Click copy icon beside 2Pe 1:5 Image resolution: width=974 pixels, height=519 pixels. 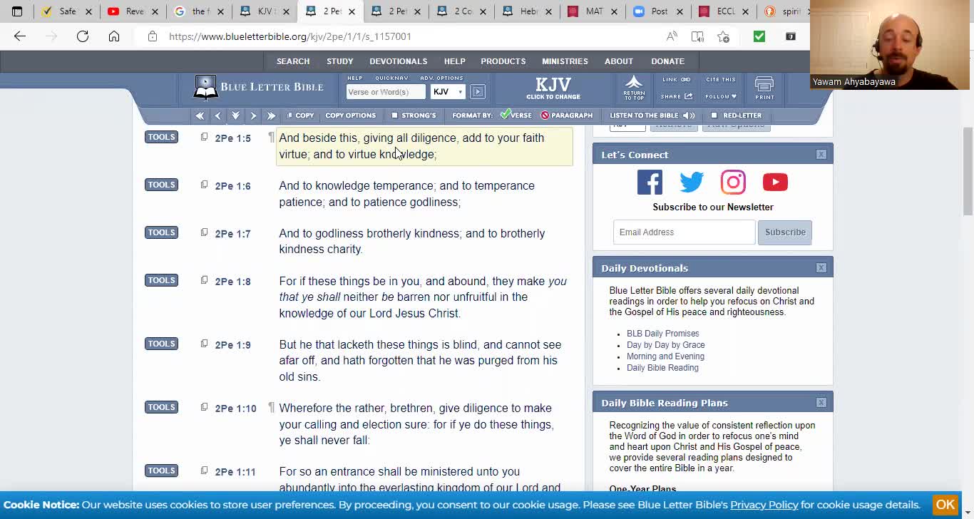pos(204,137)
